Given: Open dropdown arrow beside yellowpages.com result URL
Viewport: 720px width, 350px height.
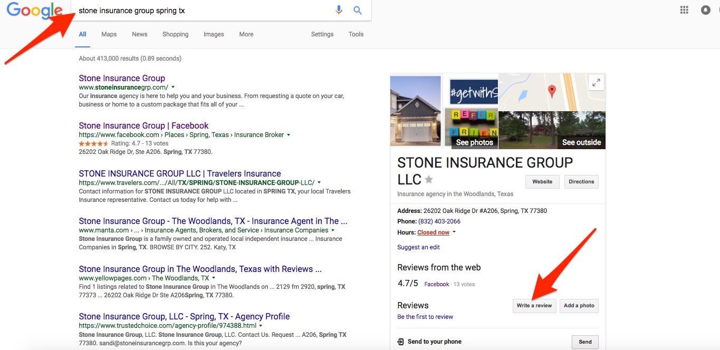Looking at the screenshot, I should [x=214, y=278].
